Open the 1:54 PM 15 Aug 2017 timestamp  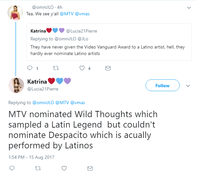pyautogui.click(x=31, y=157)
